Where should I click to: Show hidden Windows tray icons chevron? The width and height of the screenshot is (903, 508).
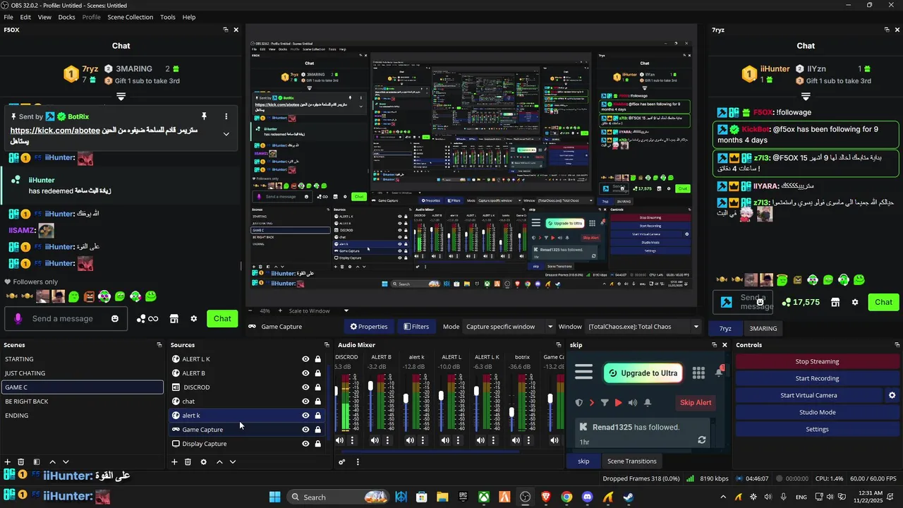pyautogui.click(x=722, y=497)
